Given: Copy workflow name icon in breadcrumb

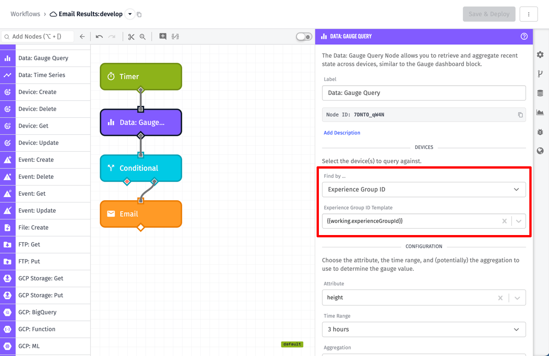Looking at the screenshot, I should [139, 15].
